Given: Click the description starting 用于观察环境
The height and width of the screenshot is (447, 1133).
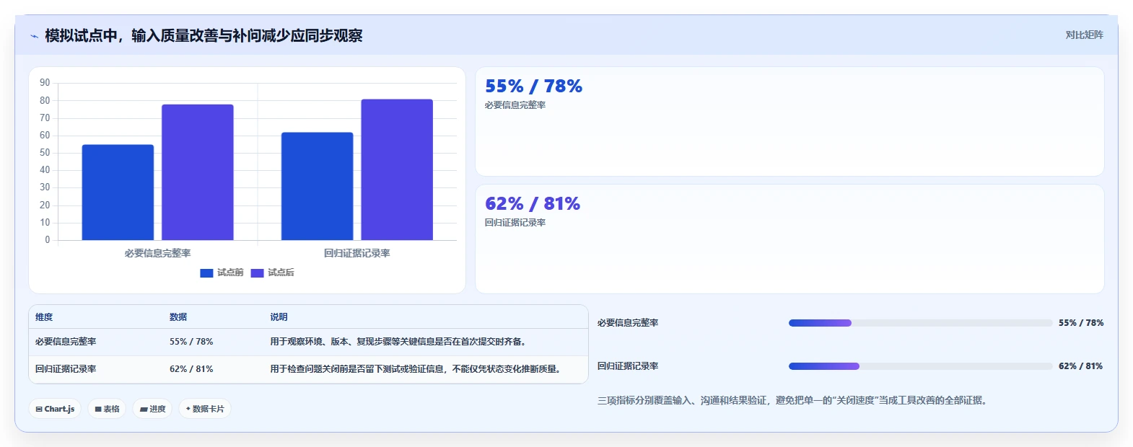Looking at the screenshot, I should (400, 342).
